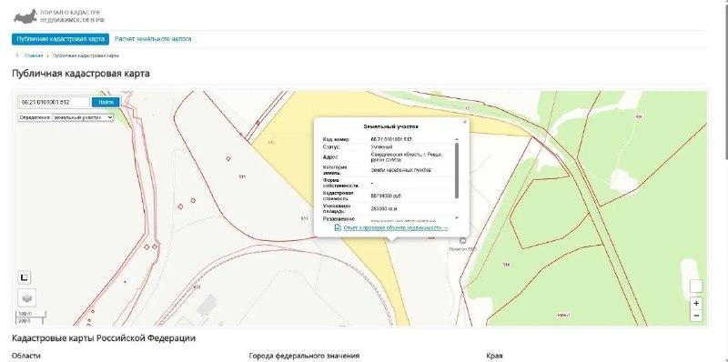Click the cadastral cost value in rubles

385,196
